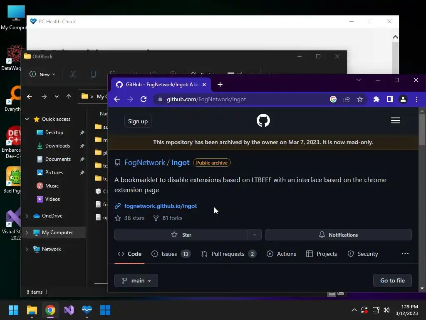Click the Google icon in address bar

333,99
